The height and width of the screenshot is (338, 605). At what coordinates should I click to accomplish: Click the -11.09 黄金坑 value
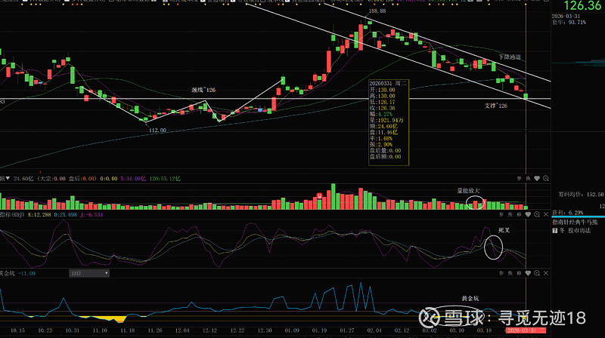(26, 274)
